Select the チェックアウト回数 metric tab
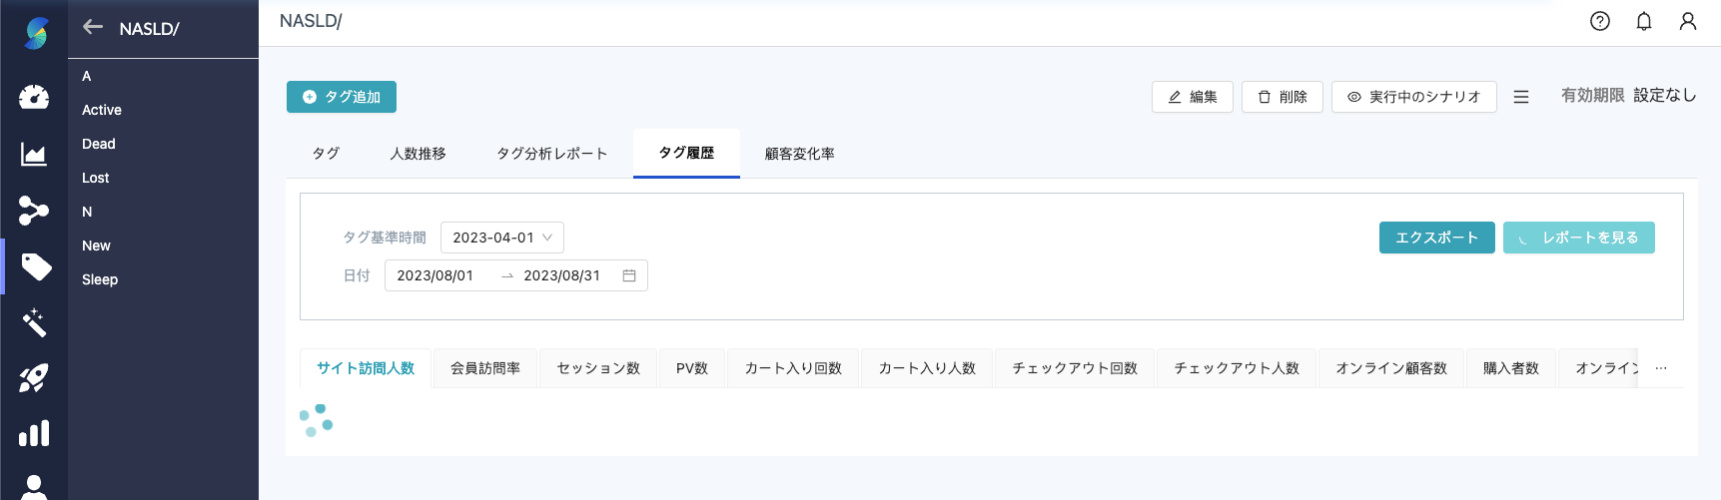 point(1075,368)
